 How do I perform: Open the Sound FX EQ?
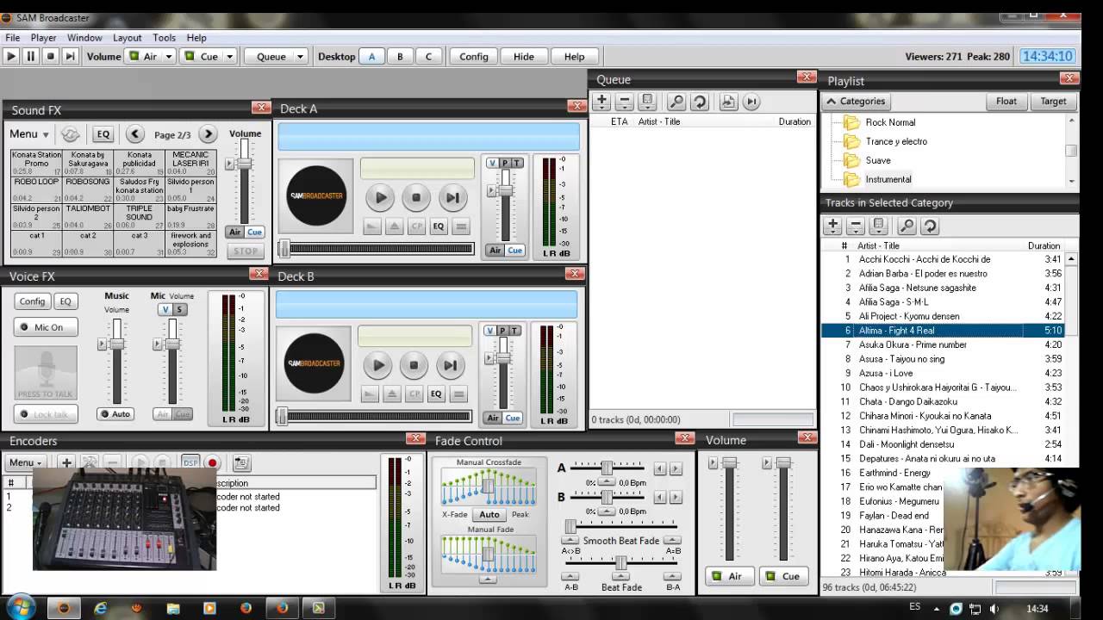[103, 134]
